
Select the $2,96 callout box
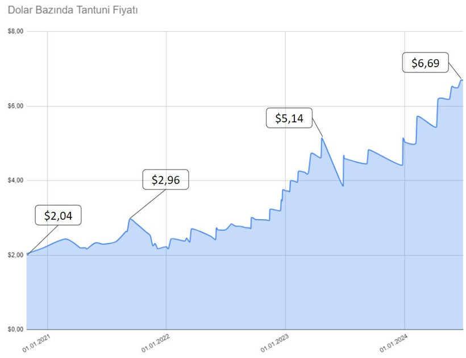tap(165, 180)
